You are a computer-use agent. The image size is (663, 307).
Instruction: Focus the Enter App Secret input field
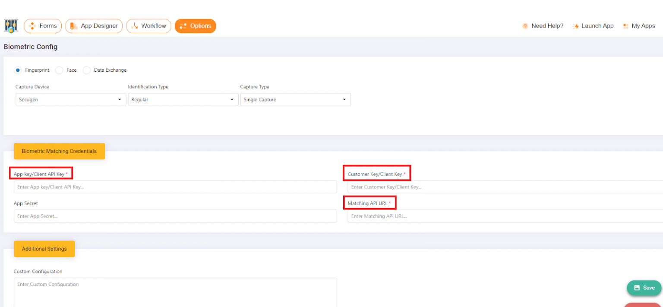[175, 216]
